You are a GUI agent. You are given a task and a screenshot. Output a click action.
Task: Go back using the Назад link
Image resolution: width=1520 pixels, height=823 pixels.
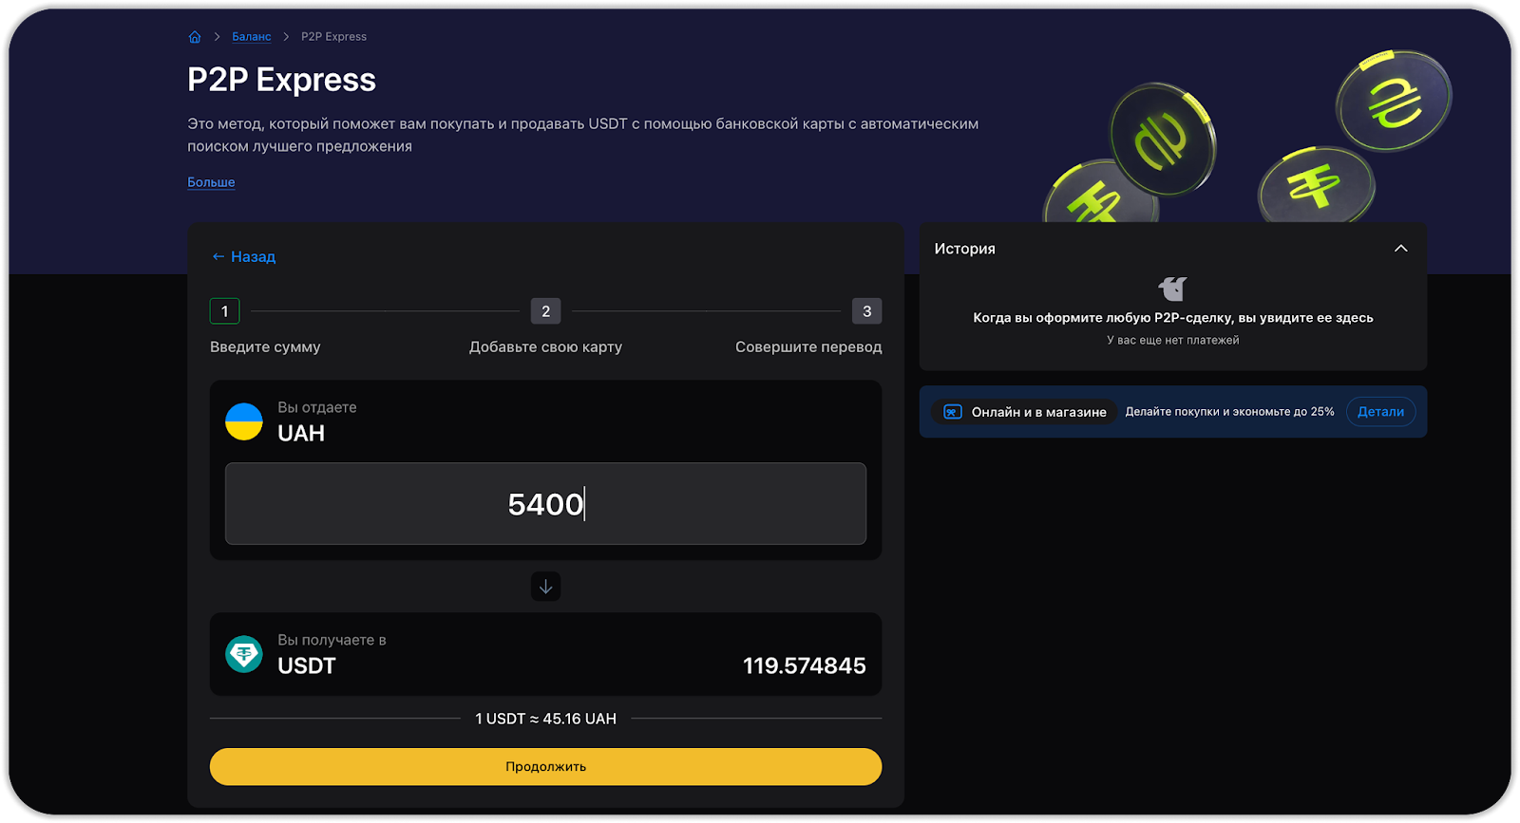244,257
